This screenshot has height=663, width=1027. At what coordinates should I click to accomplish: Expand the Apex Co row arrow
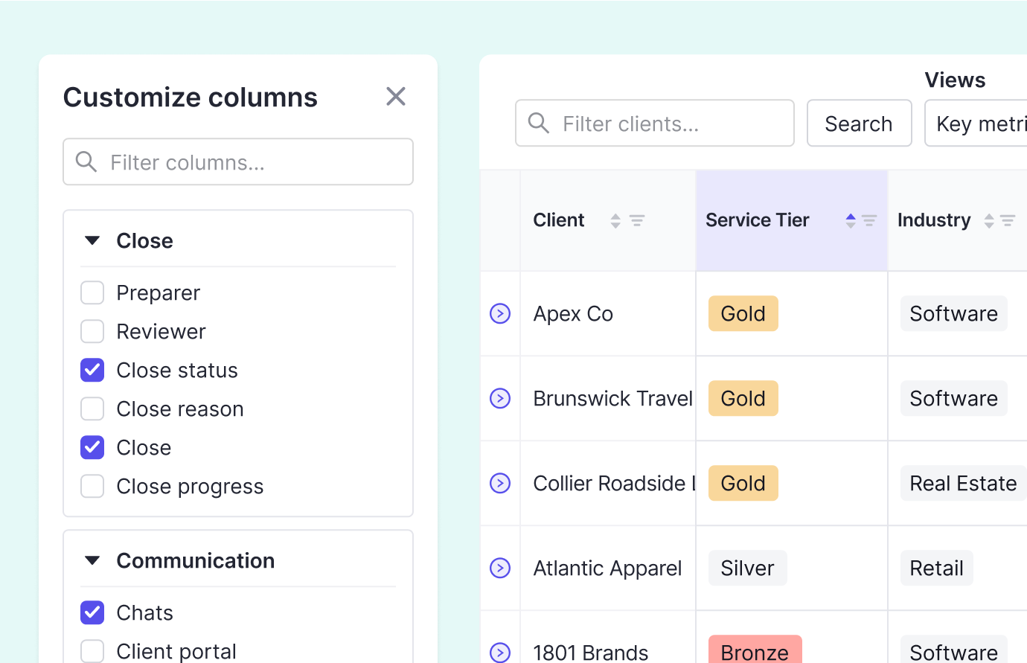[500, 314]
